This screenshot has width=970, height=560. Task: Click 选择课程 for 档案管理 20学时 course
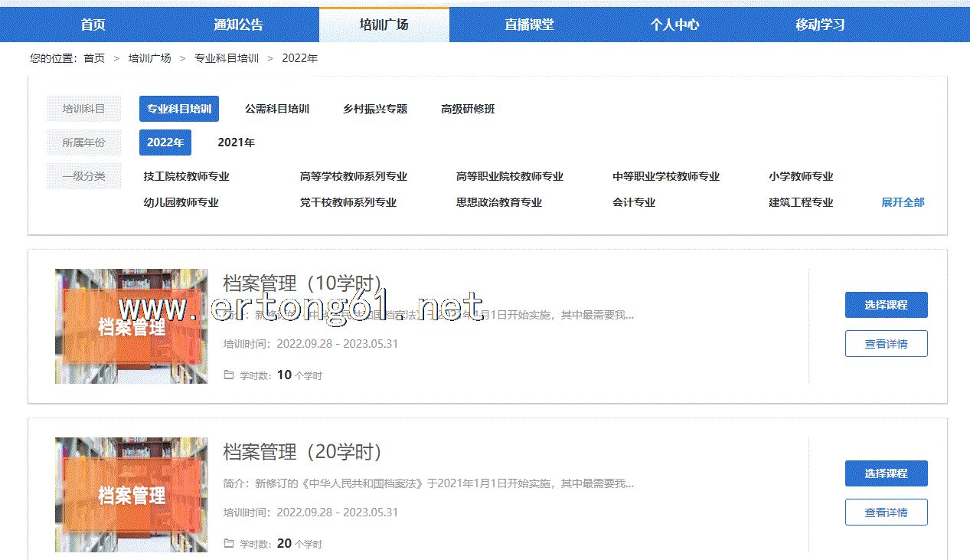[886, 473]
